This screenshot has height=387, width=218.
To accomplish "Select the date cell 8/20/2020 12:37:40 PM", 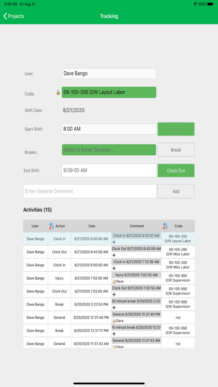I will pyautogui.click(x=91, y=317).
